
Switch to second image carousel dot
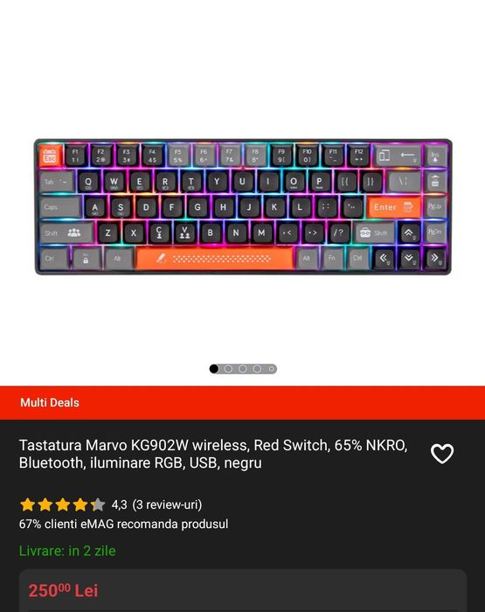(x=228, y=369)
